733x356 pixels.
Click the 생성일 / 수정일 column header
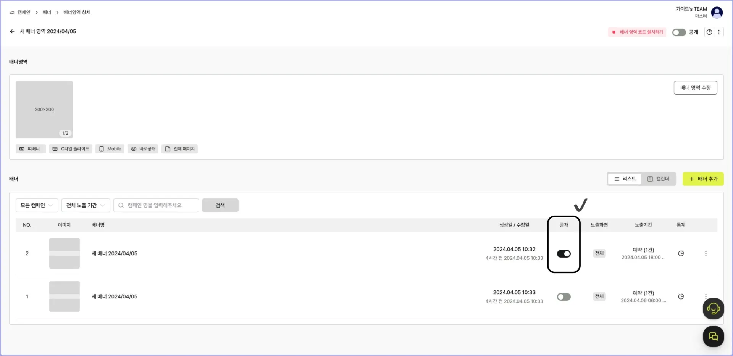(x=514, y=225)
